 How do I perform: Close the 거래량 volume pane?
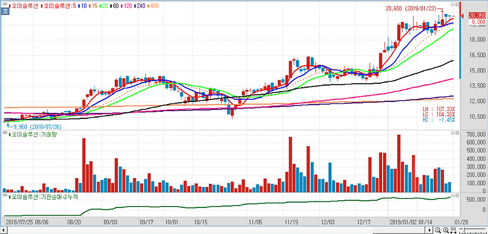click(457, 133)
